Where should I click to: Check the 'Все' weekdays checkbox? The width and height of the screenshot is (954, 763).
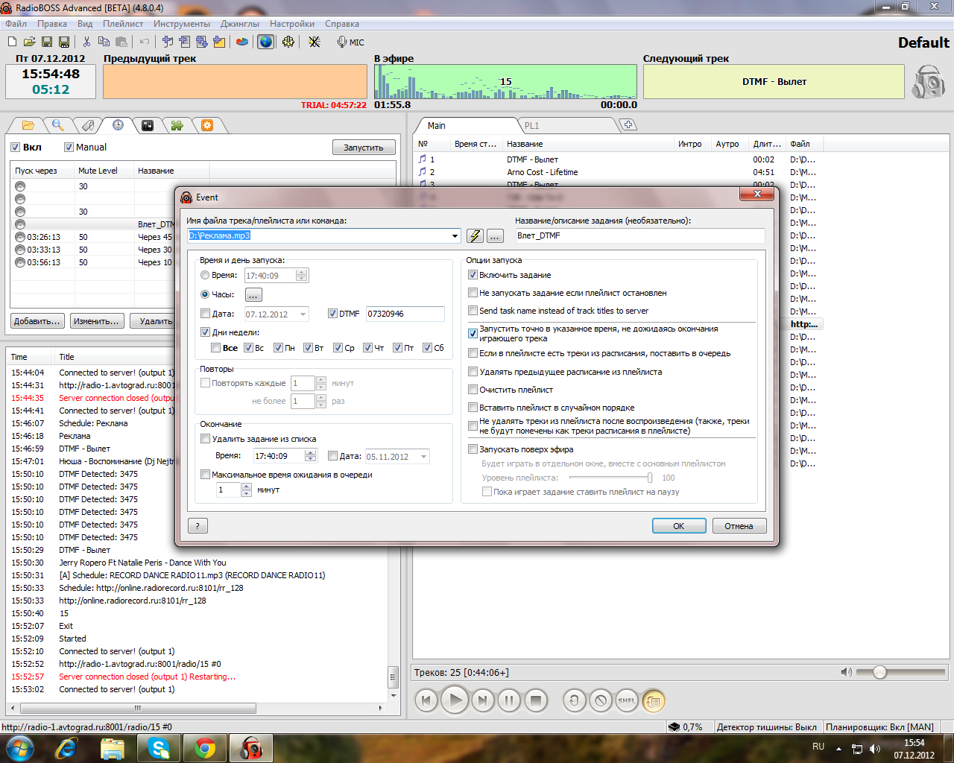pyautogui.click(x=215, y=348)
